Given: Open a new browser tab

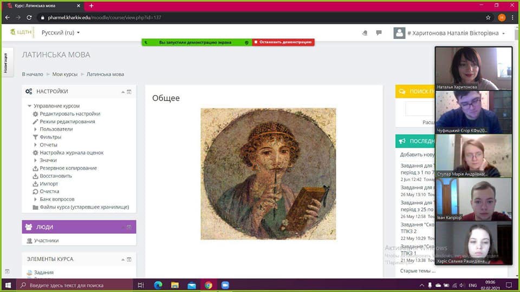Looking at the screenshot, I should 91,5.
